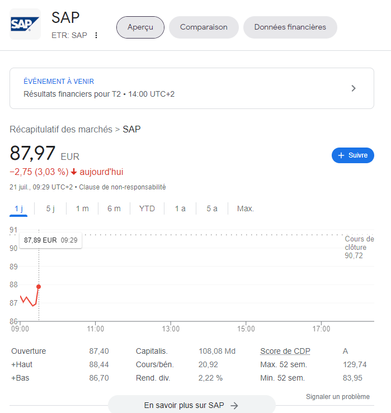
Task: Select the 6 m chart range
Action: coord(114,208)
